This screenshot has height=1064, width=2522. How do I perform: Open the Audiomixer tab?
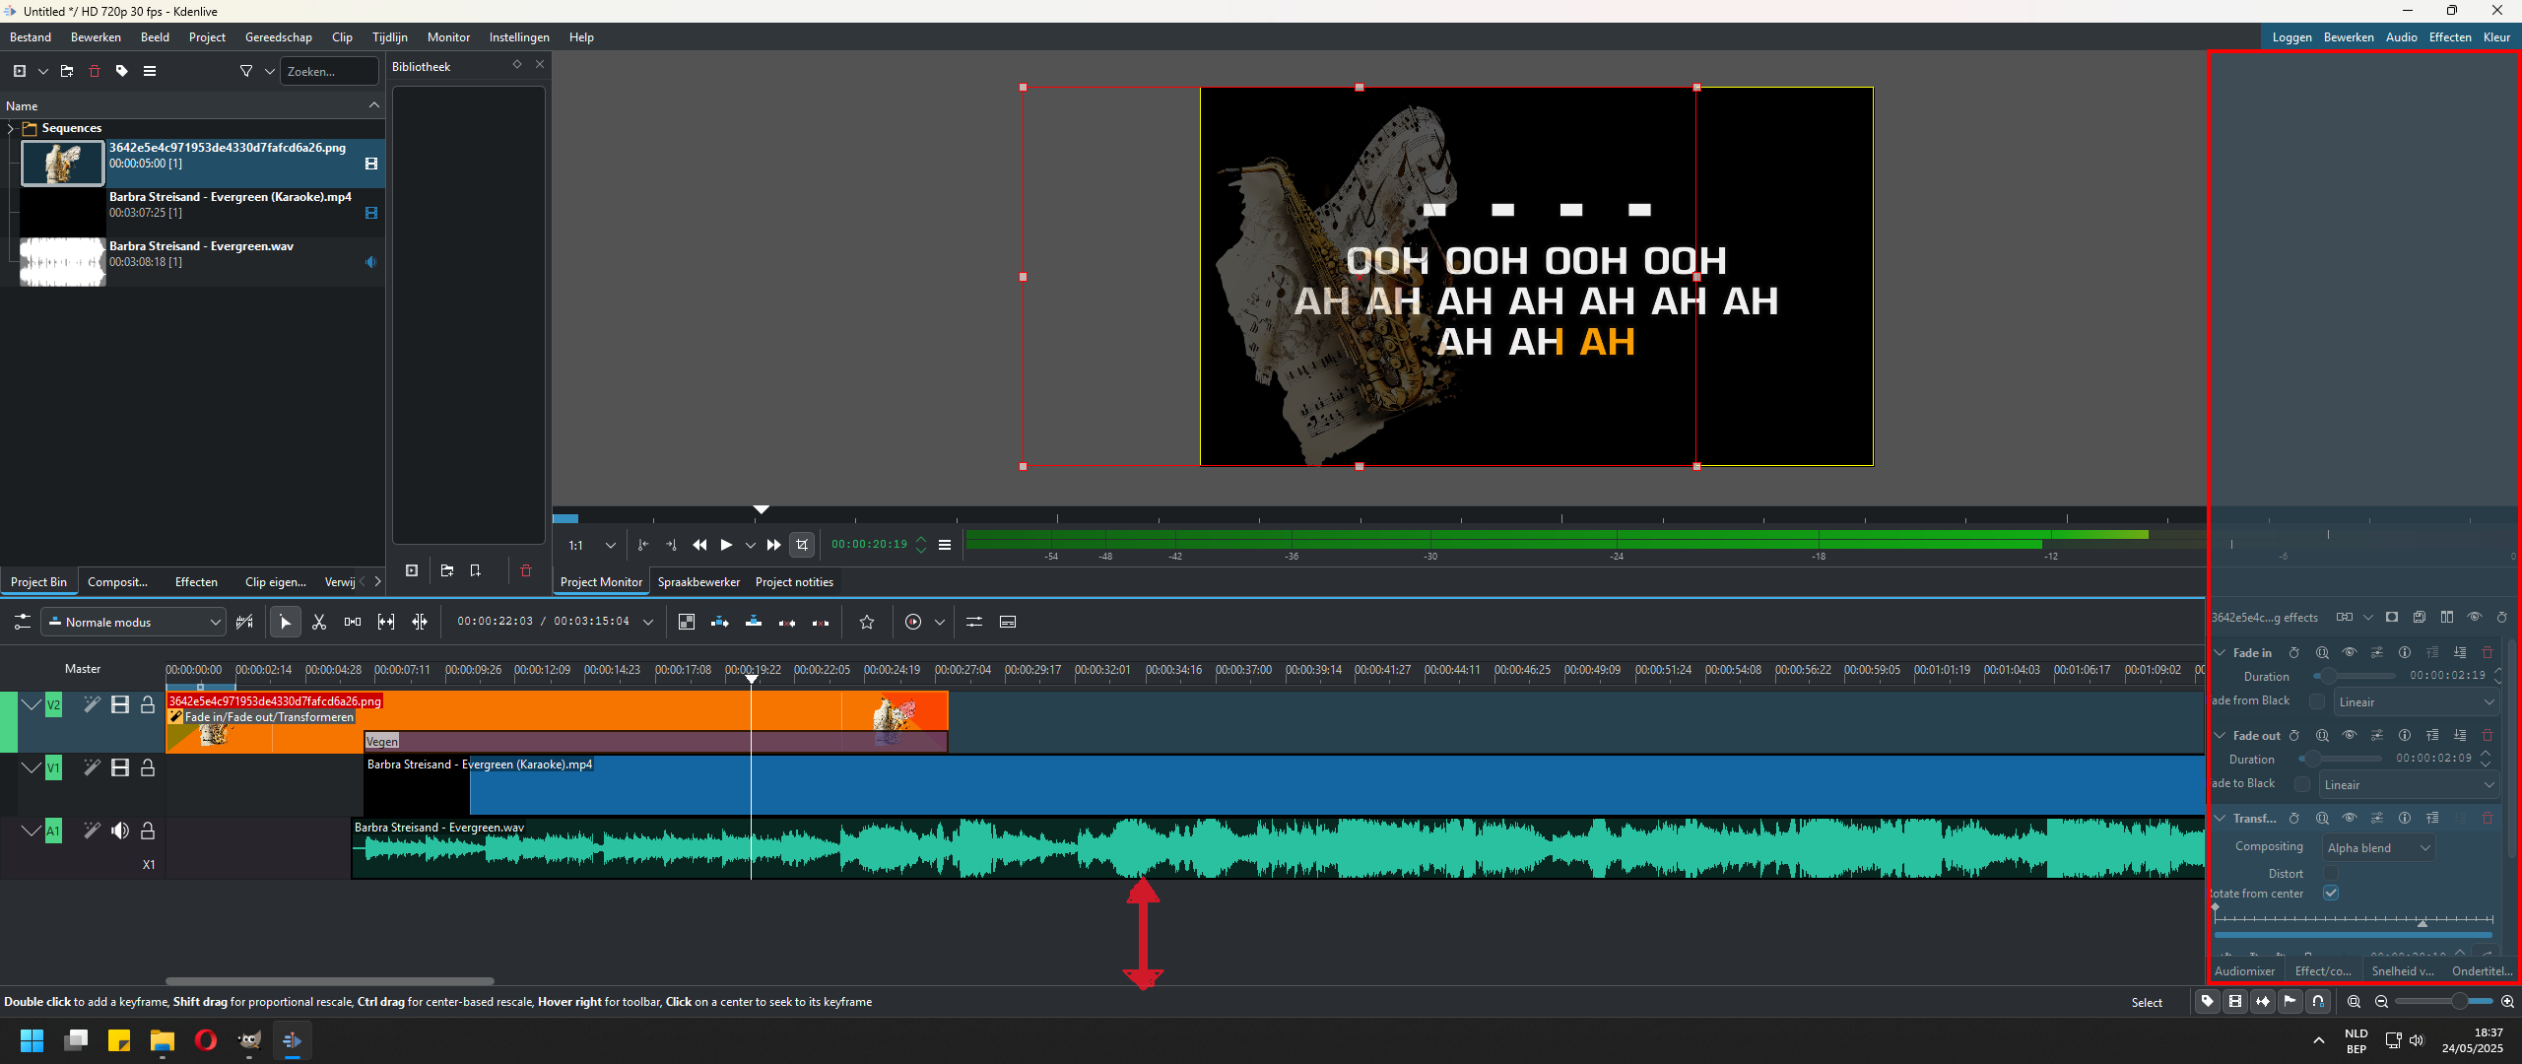(2244, 970)
